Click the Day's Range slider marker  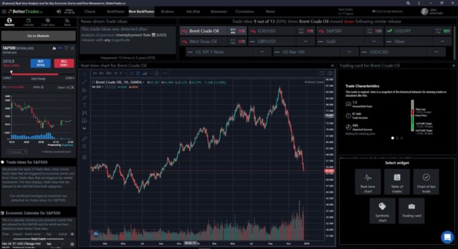pos(11,72)
